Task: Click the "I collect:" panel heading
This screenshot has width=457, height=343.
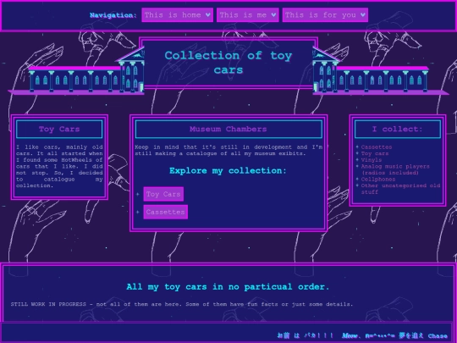Action: tap(398, 129)
